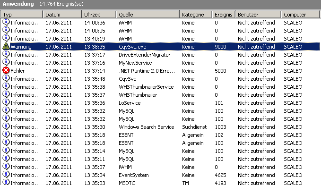Click the Computer column header
This screenshot has width=321, height=185.
click(300, 15)
